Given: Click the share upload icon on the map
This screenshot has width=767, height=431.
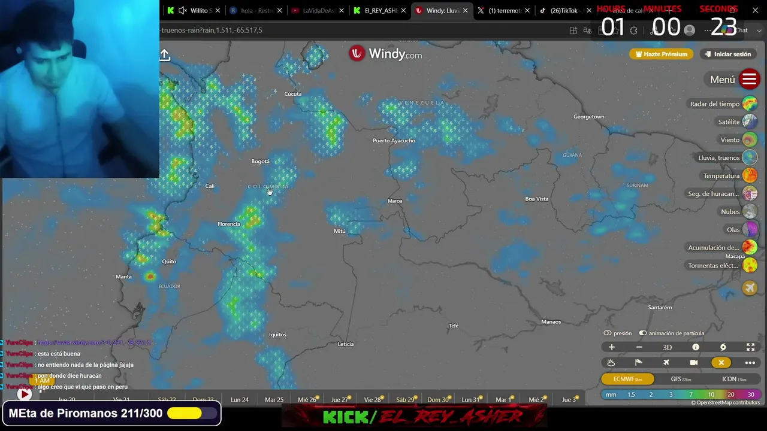Looking at the screenshot, I should (165, 55).
